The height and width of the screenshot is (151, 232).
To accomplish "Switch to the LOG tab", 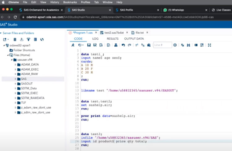I will tap(95, 39).
